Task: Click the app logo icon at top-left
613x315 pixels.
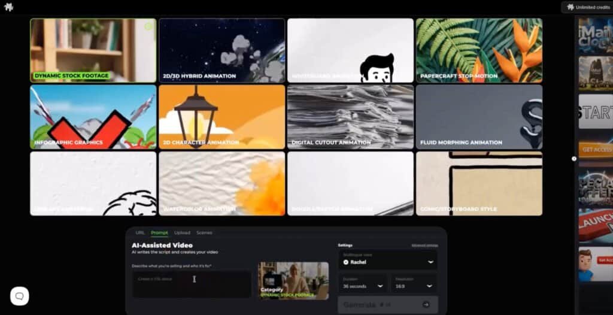Action: (8, 7)
